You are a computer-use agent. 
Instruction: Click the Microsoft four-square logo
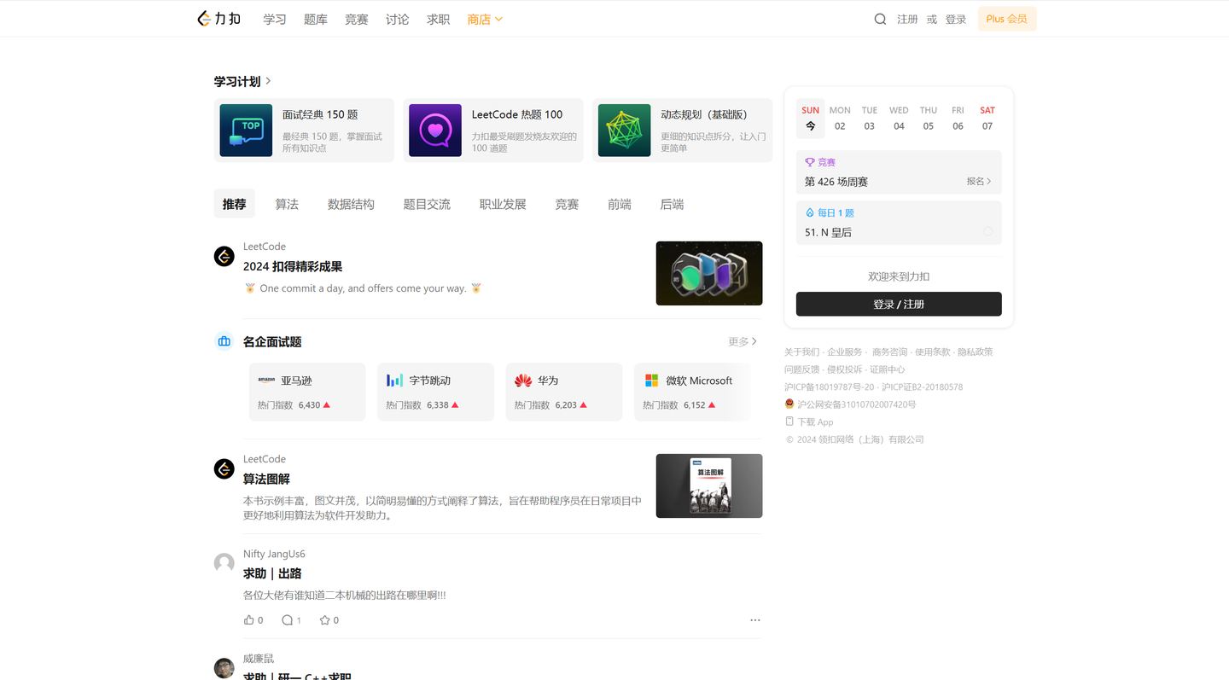click(x=651, y=381)
